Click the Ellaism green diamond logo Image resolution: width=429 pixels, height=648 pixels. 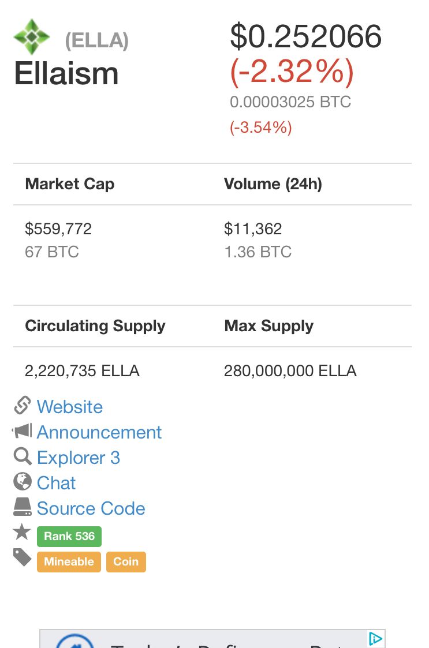click(x=32, y=37)
